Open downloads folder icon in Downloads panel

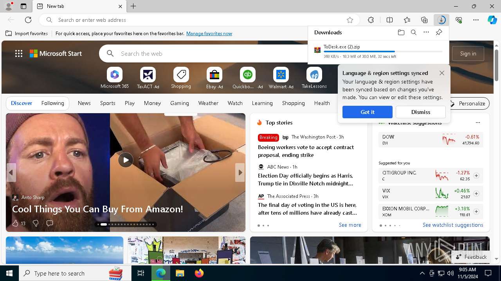click(401, 33)
